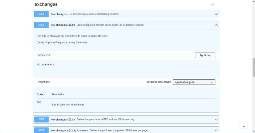This screenshot has height=133, width=255.
Task: Click the scrollbar down arrow
Action: tap(253, 131)
